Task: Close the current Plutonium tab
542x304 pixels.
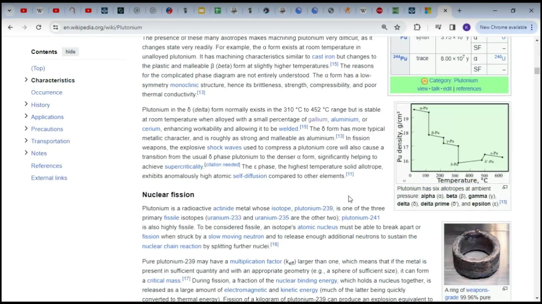Action: (x=445, y=11)
